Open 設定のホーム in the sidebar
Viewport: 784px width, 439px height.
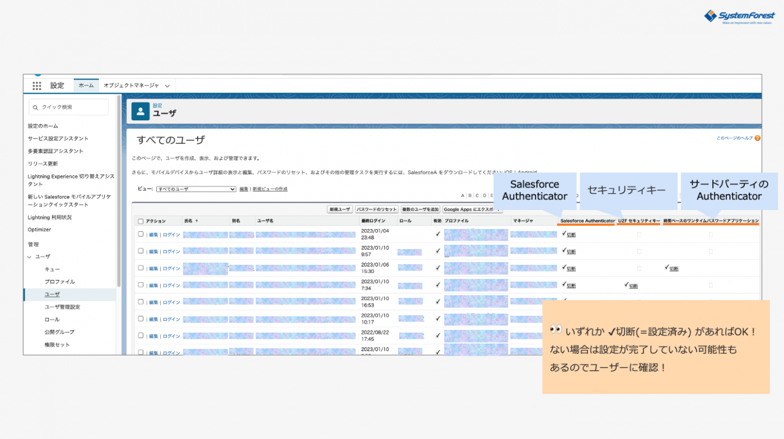click(43, 126)
